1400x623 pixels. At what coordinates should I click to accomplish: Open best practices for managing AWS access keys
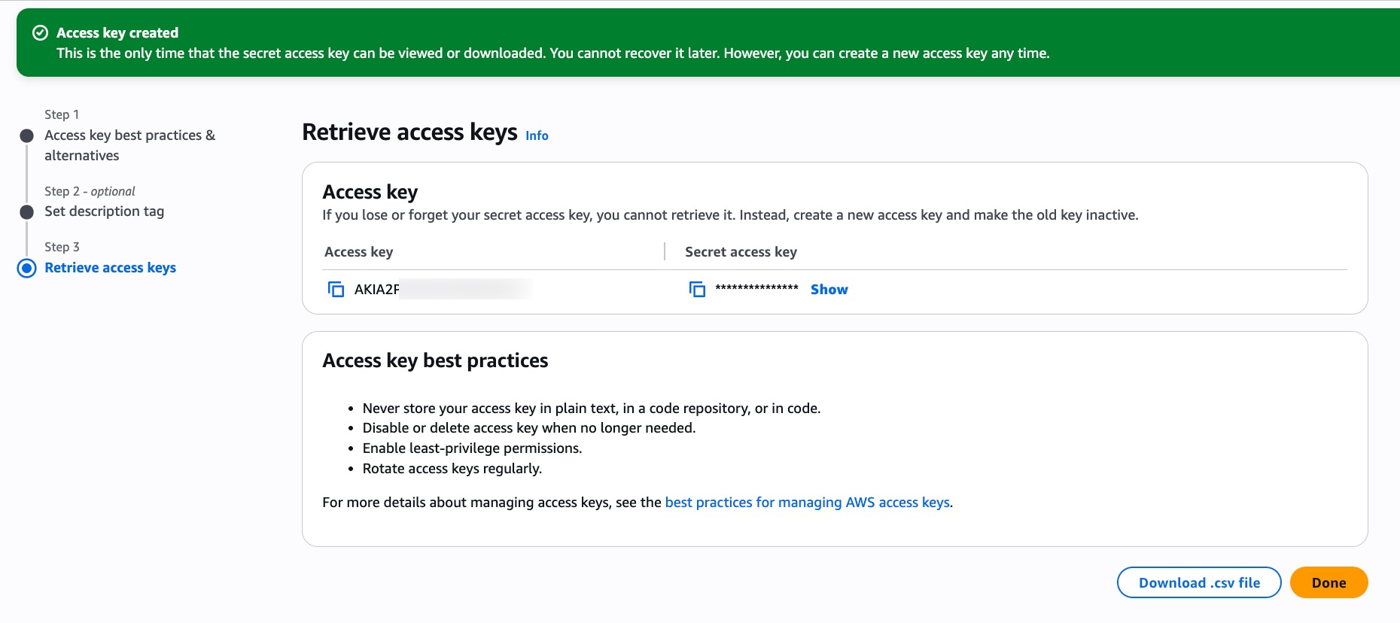(807, 502)
